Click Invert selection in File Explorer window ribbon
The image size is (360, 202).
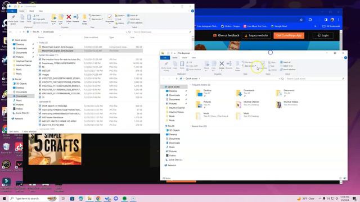coord(287,70)
